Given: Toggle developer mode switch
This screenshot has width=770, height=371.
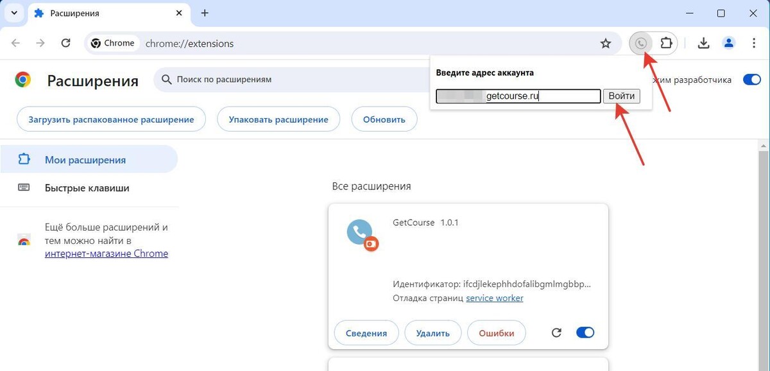Looking at the screenshot, I should click(x=751, y=80).
